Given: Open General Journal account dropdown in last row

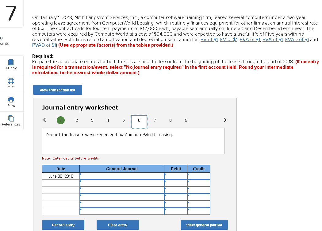Looking at the screenshot, I should (122, 211).
